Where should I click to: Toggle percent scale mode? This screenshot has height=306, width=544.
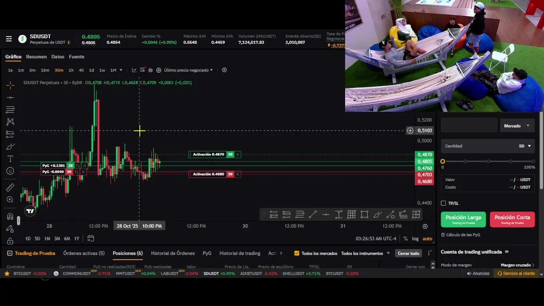point(405,239)
